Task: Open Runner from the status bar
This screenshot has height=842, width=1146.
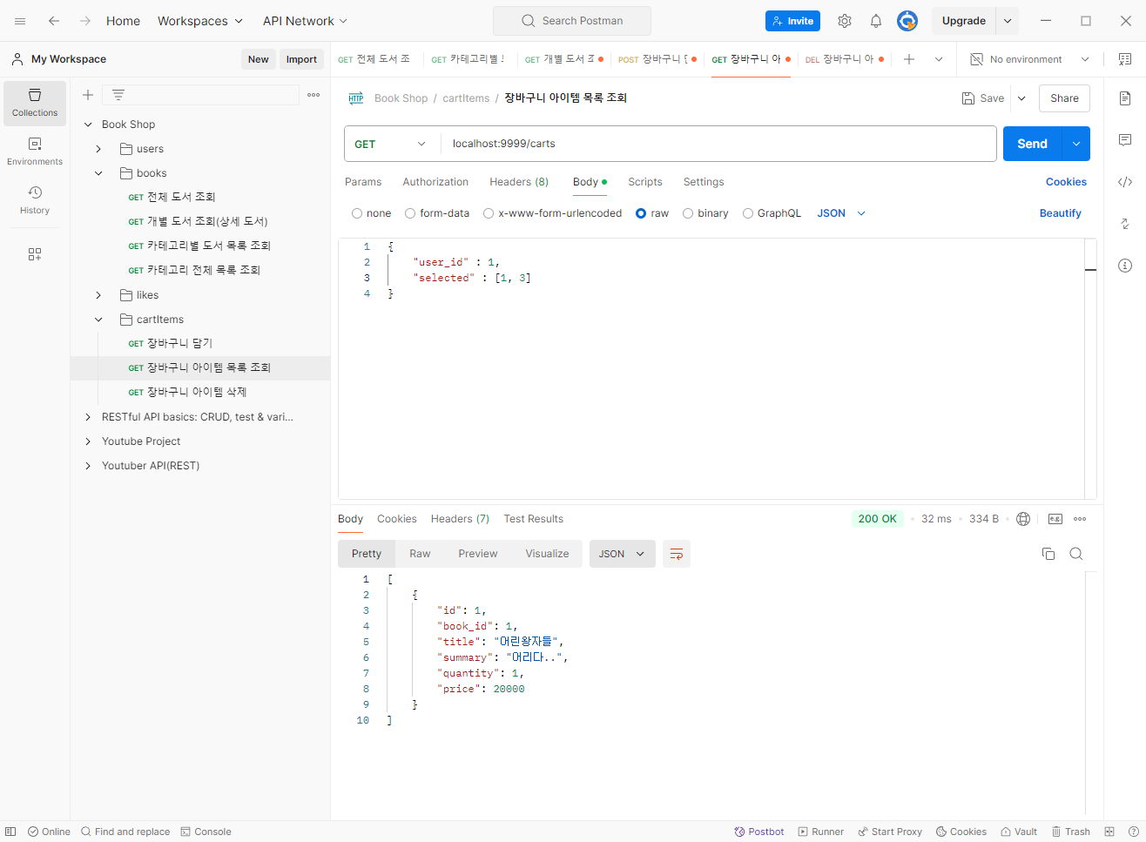Action: [820, 832]
